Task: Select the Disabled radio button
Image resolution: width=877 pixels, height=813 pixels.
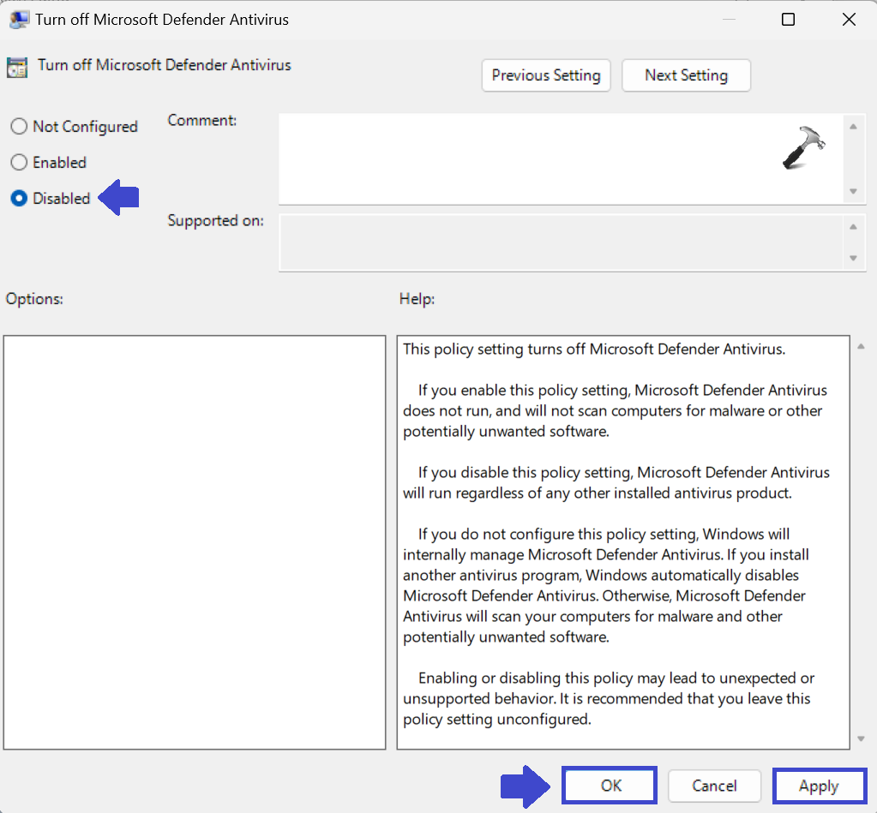Action: coord(19,199)
